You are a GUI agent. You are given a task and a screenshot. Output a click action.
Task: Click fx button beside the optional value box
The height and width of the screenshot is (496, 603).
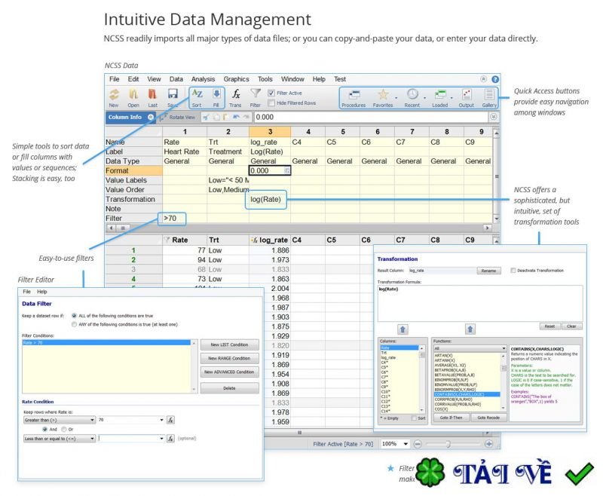coord(171,438)
